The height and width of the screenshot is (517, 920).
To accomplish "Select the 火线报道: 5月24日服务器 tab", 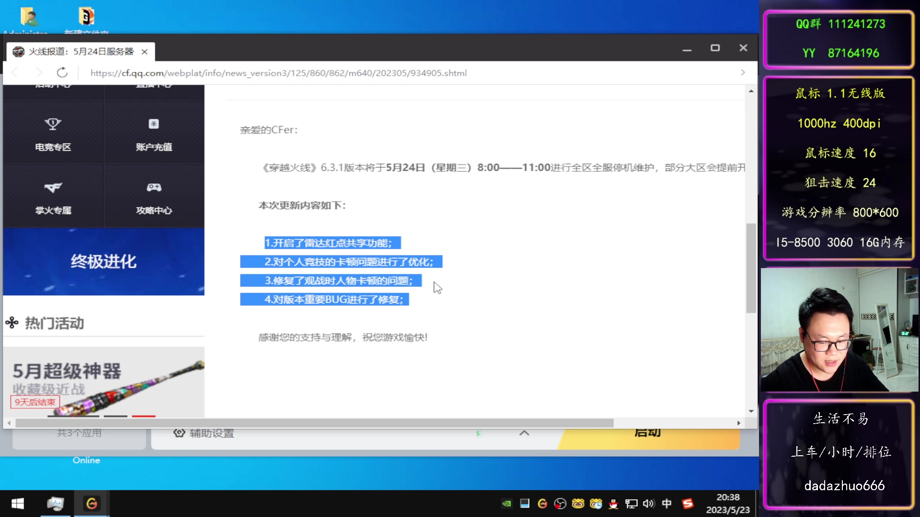I will (x=80, y=52).
